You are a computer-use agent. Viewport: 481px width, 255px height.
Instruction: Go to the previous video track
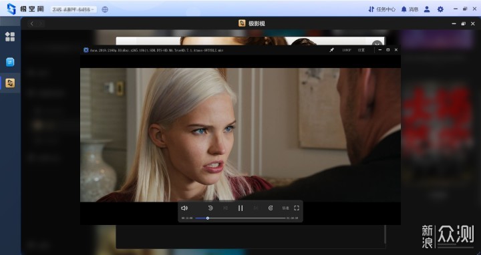pyautogui.click(x=226, y=208)
